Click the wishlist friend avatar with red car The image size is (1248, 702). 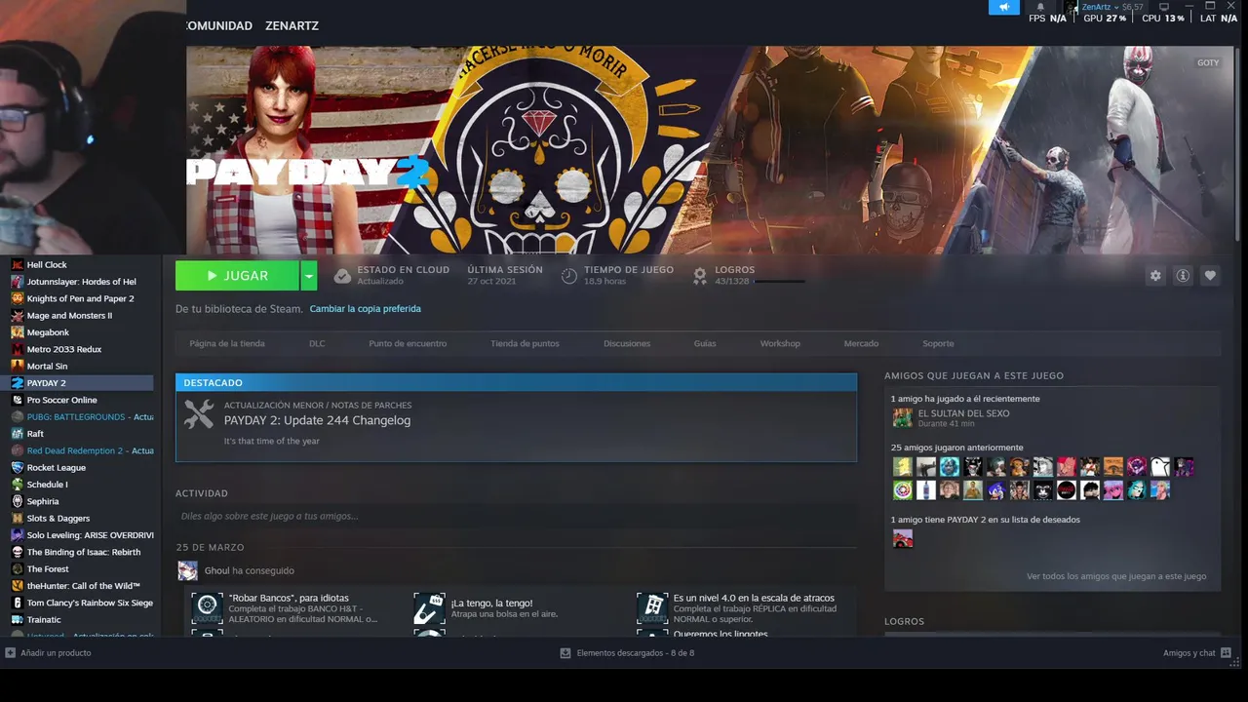[903, 538]
